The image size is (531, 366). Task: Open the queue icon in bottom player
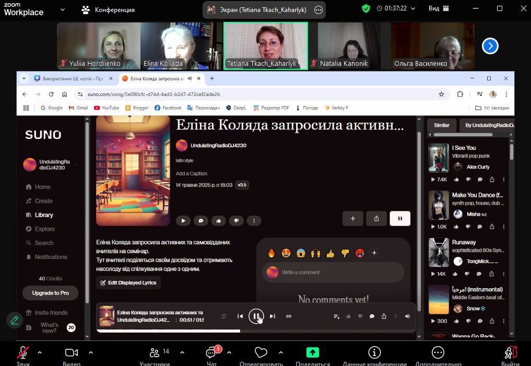[x=336, y=316]
